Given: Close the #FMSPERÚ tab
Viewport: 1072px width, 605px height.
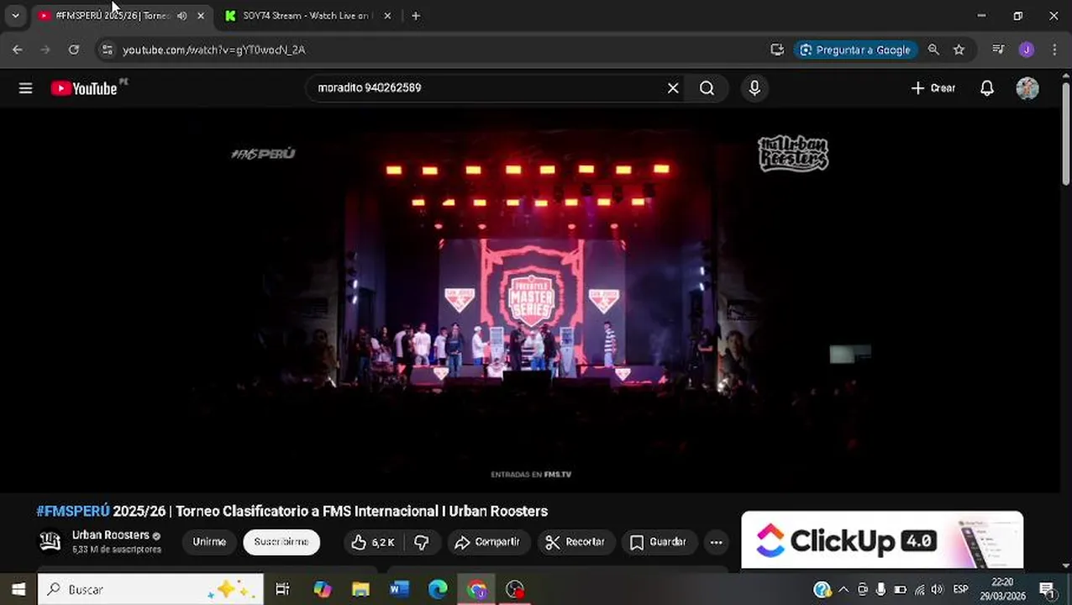Looking at the screenshot, I should tap(201, 16).
